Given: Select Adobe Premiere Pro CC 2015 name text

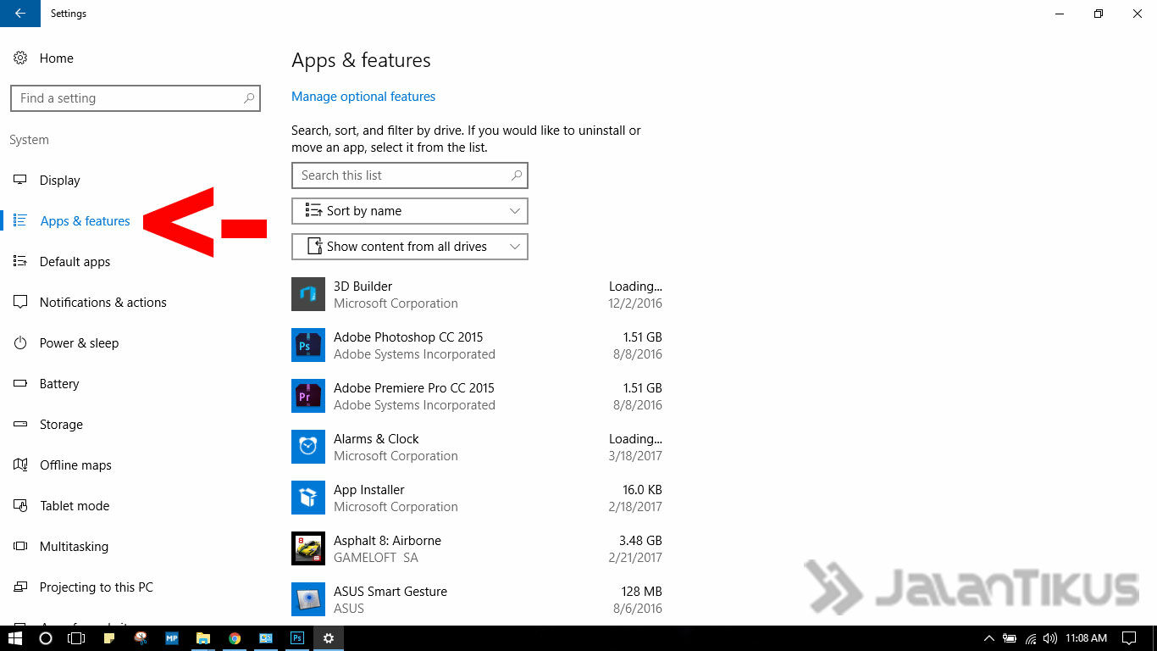Looking at the screenshot, I should pos(414,388).
